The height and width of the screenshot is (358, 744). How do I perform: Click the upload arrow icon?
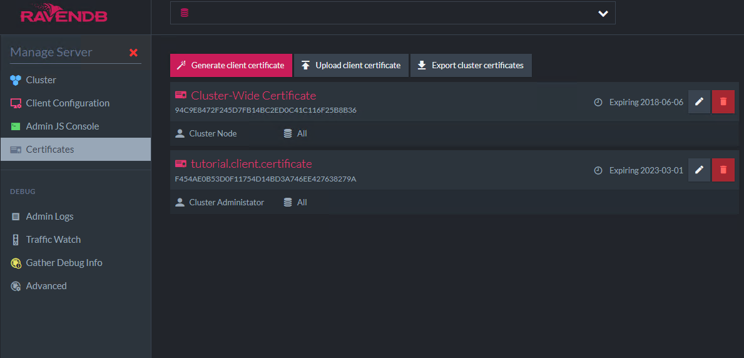pos(305,66)
